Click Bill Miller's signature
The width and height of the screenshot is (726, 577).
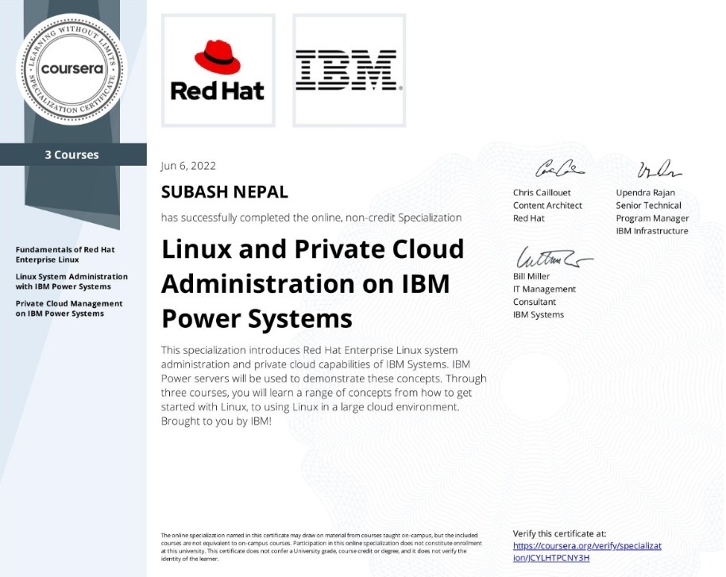(x=554, y=257)
